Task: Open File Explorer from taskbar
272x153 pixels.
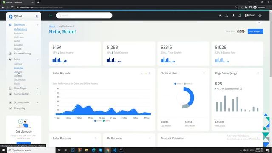Action: 87,150
